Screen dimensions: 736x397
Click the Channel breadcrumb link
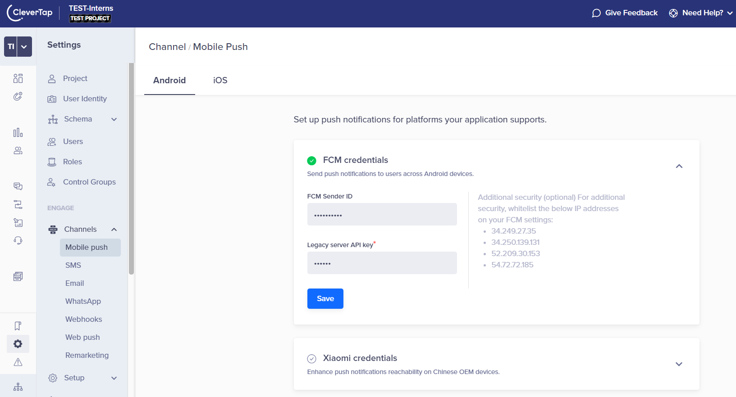pyautogui.click(x=167, y=47)
